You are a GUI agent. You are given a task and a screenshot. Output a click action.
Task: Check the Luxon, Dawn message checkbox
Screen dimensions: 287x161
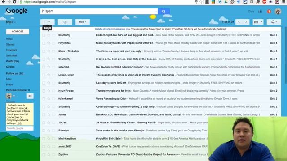tap(44, 75)
